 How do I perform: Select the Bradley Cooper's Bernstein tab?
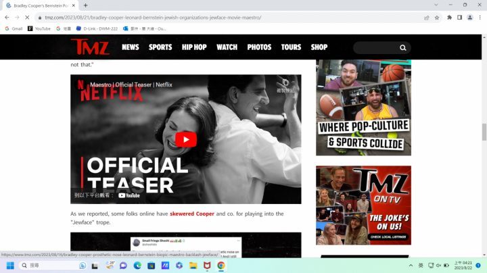(x=41, y=5)
